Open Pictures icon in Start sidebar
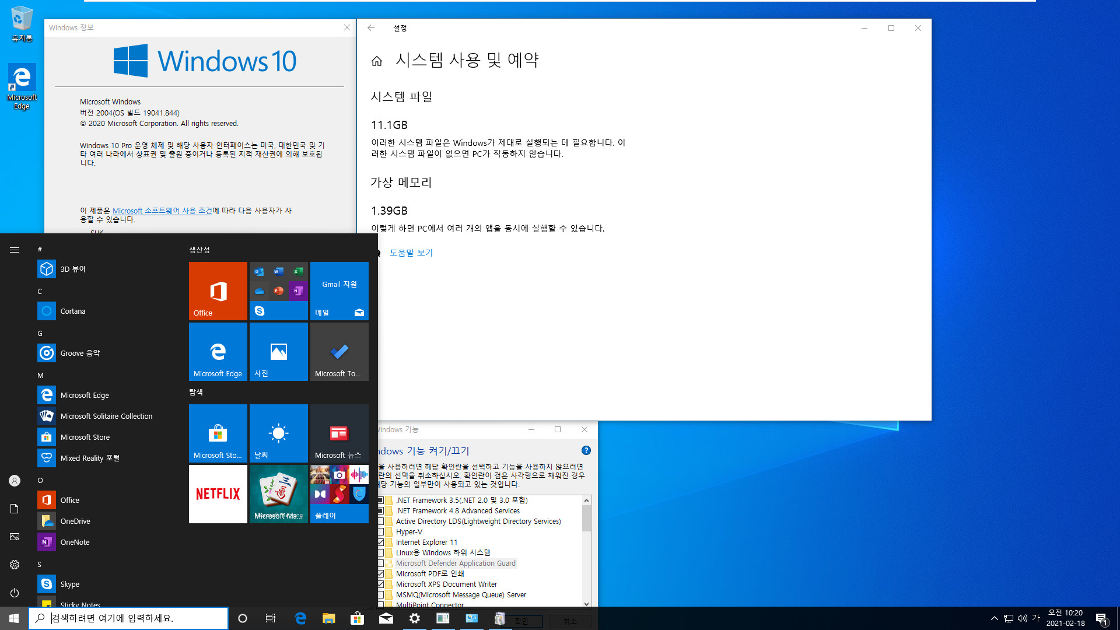1120x630 pixels. tap(15, 537)
